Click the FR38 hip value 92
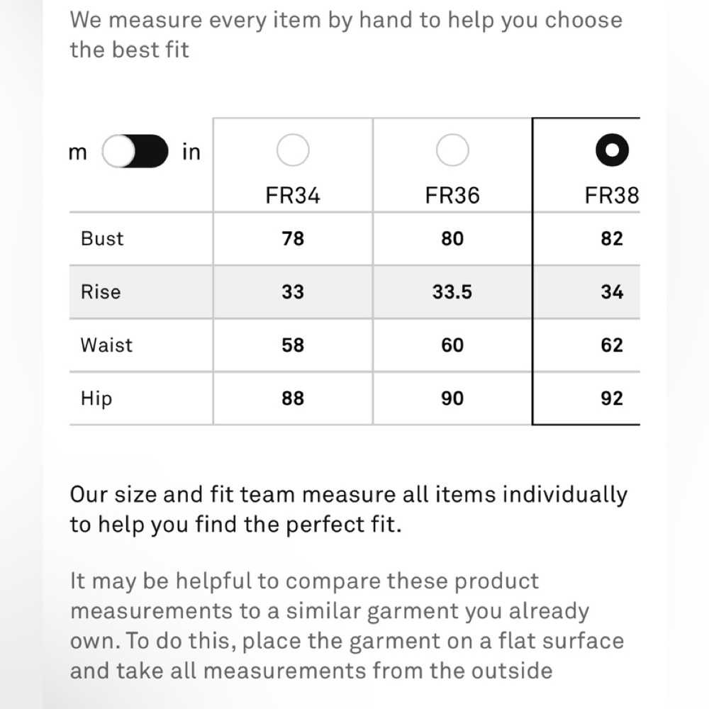Screen dimensions: 709x709 611,398
